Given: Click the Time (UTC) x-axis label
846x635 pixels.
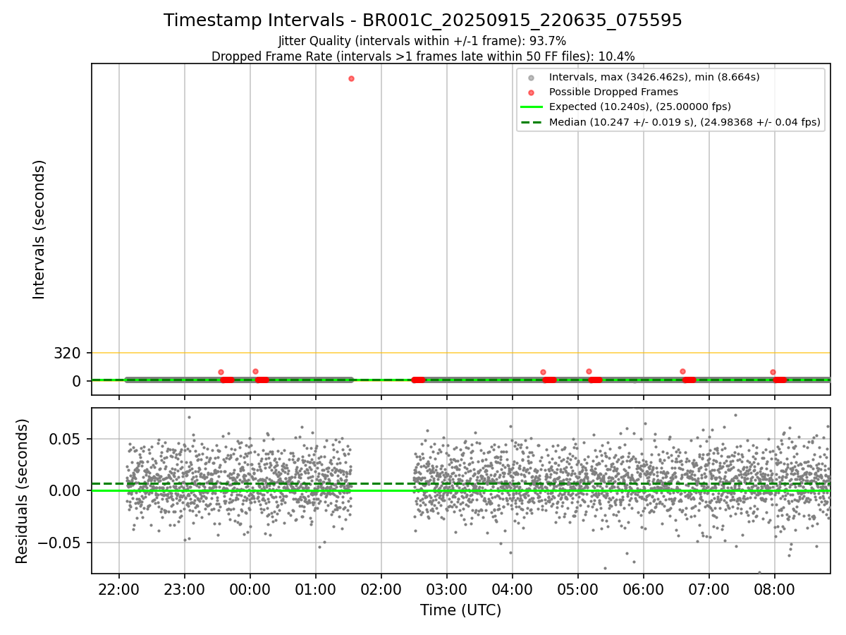Looking at the screenshot, I should click(461, 610).
